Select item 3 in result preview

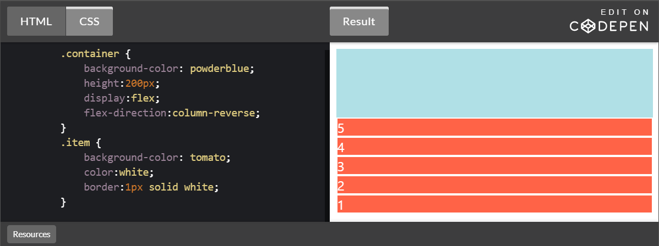pyautogui.click(x=494, y=166)
